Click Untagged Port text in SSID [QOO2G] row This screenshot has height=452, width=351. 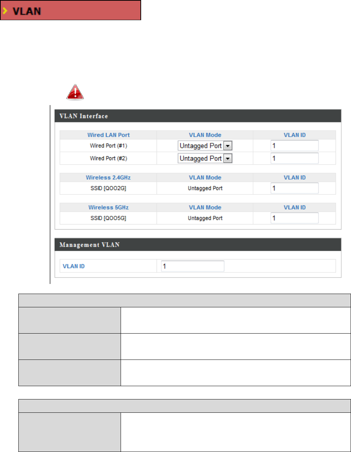[205, 188]
